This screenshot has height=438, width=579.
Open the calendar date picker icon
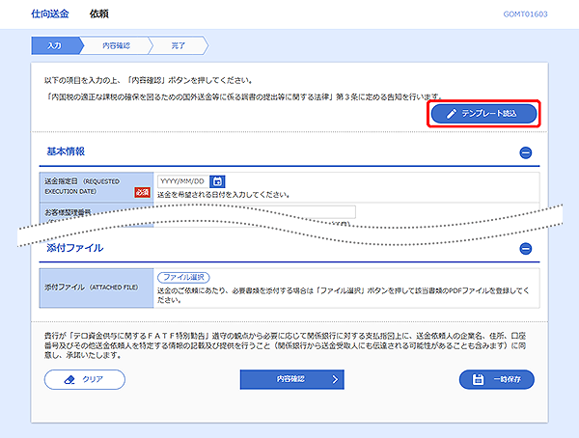pyautogui.click(x=217, y=181)
